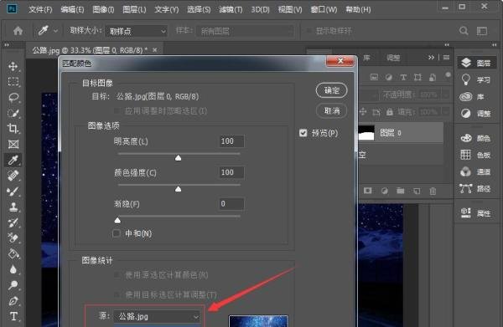Open the Learn panel icon (学习)
The height and width of the screenshot is (327, 503).
pyautogui.click(x=475, y=79)
